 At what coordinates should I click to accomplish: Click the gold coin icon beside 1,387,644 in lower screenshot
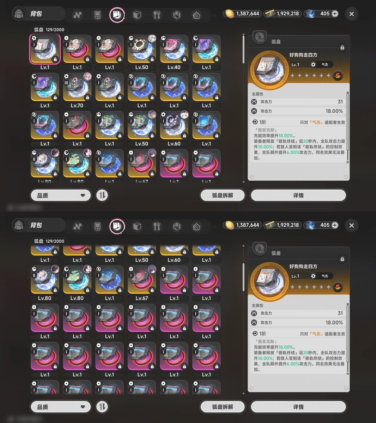[x=229, y=225]
